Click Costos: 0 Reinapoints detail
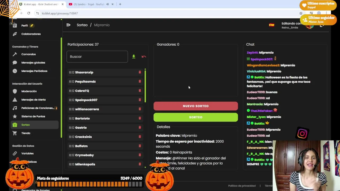340x191 pixels. 174,152
